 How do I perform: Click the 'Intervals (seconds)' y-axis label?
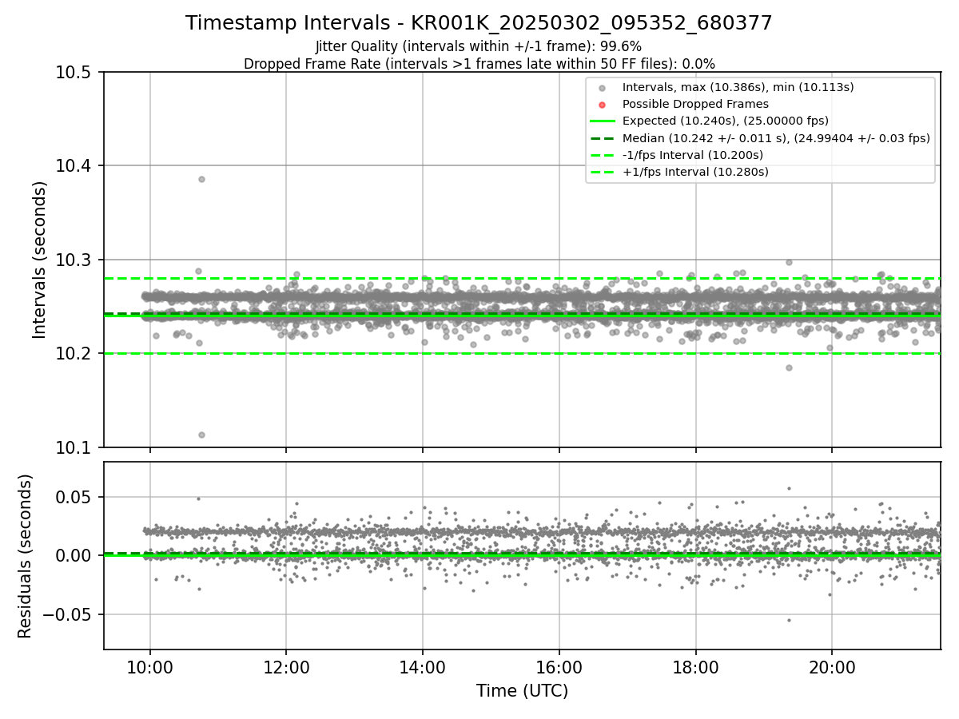(x=40, y=260)
